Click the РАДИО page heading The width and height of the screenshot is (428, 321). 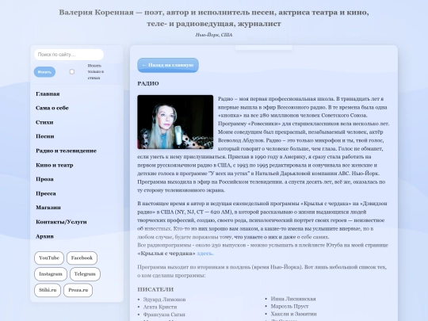click(x=148, y=83)
